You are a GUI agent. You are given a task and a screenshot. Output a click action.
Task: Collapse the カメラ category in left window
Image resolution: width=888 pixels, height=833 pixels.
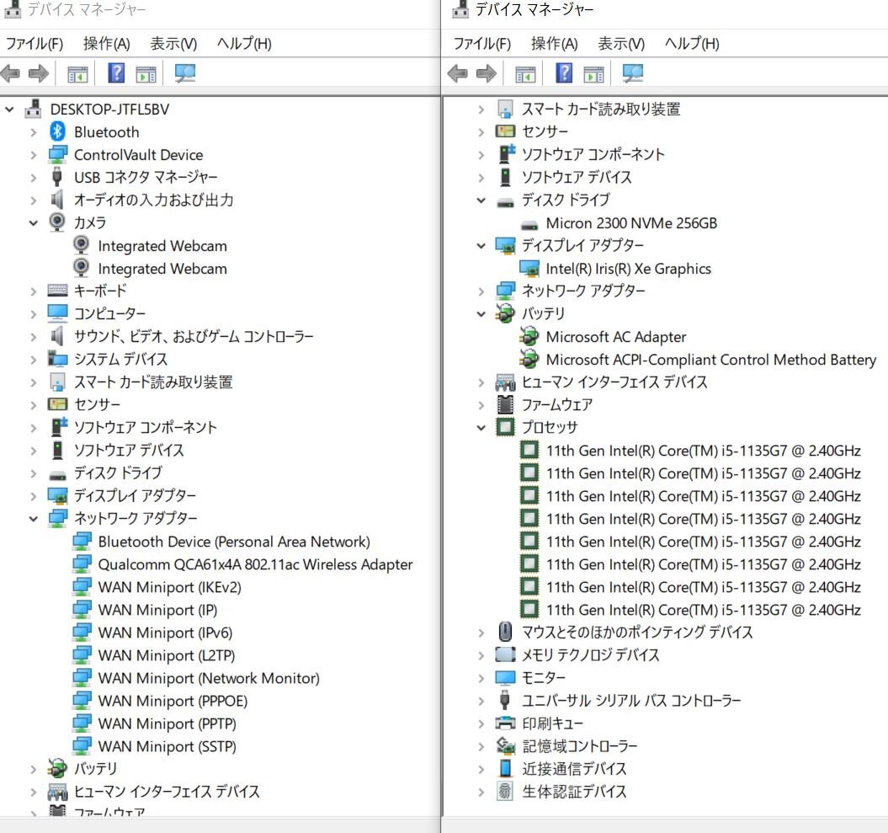click(34, 222)
